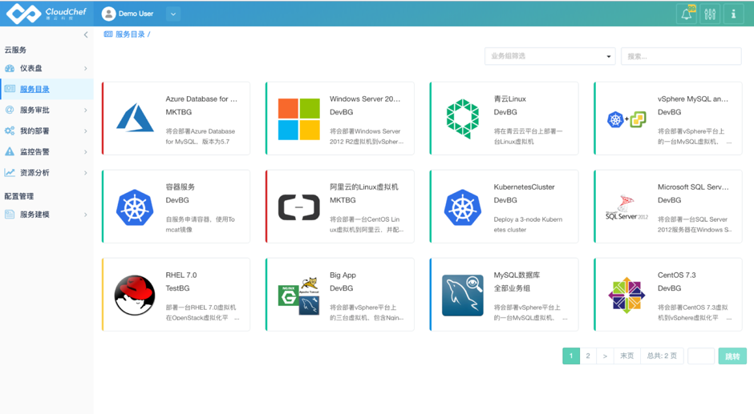754x414 pixels.
Task: Open the 容器服务 card title
Action: coord(180,187)
